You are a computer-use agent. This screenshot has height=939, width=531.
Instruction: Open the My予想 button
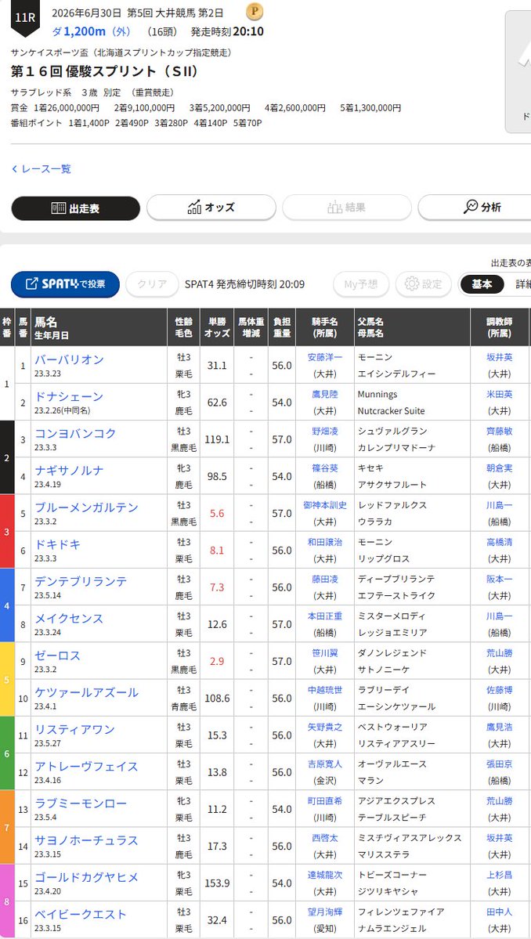click(x=361, y=284)
